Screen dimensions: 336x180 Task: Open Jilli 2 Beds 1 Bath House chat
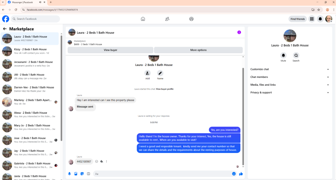30,77
